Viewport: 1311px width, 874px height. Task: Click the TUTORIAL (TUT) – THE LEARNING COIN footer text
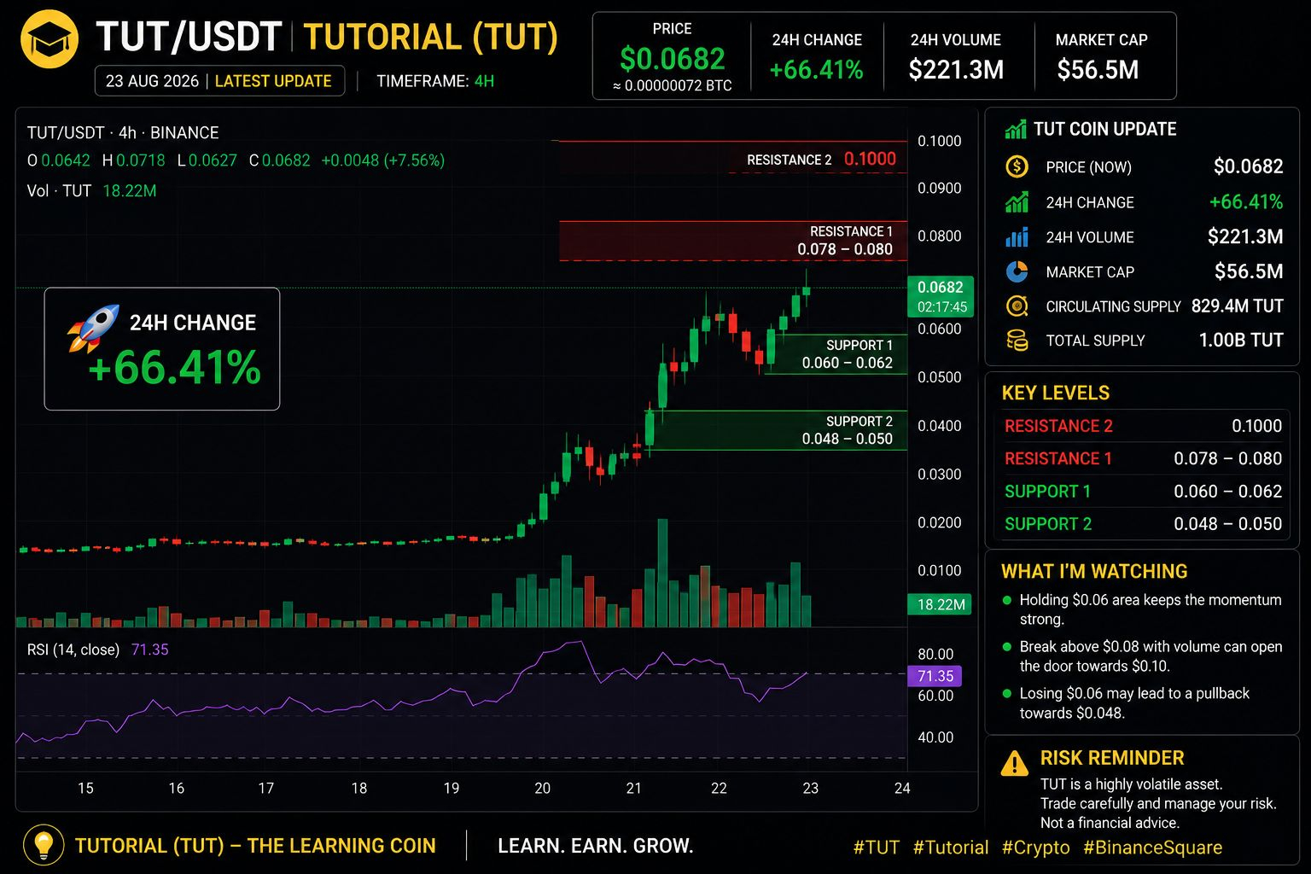(255, 846)
